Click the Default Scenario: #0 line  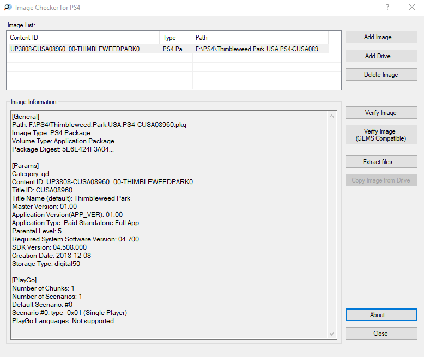[42, 304]
